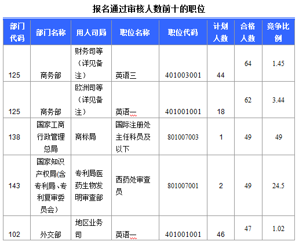Click department code 102
299x245 pixels.
[14, 235]
